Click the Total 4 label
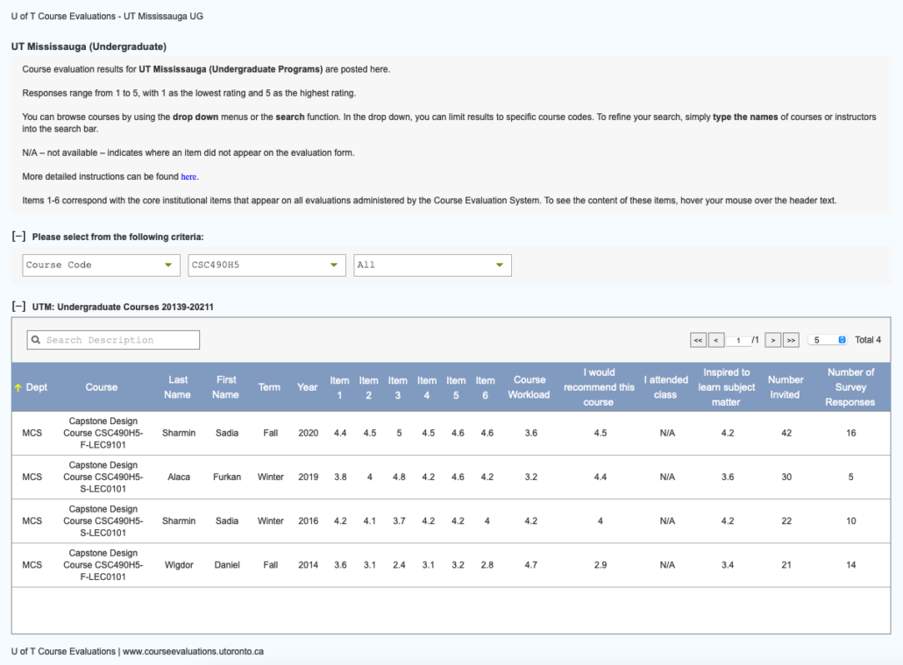 pos(867,340)
